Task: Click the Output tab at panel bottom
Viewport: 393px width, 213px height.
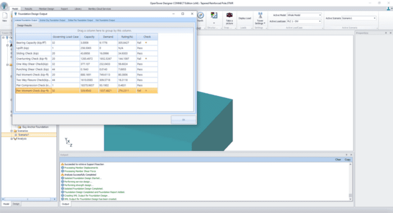Action: (65, 204)
